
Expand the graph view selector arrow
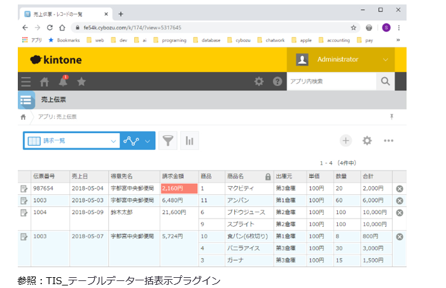(x=148, y=141)
